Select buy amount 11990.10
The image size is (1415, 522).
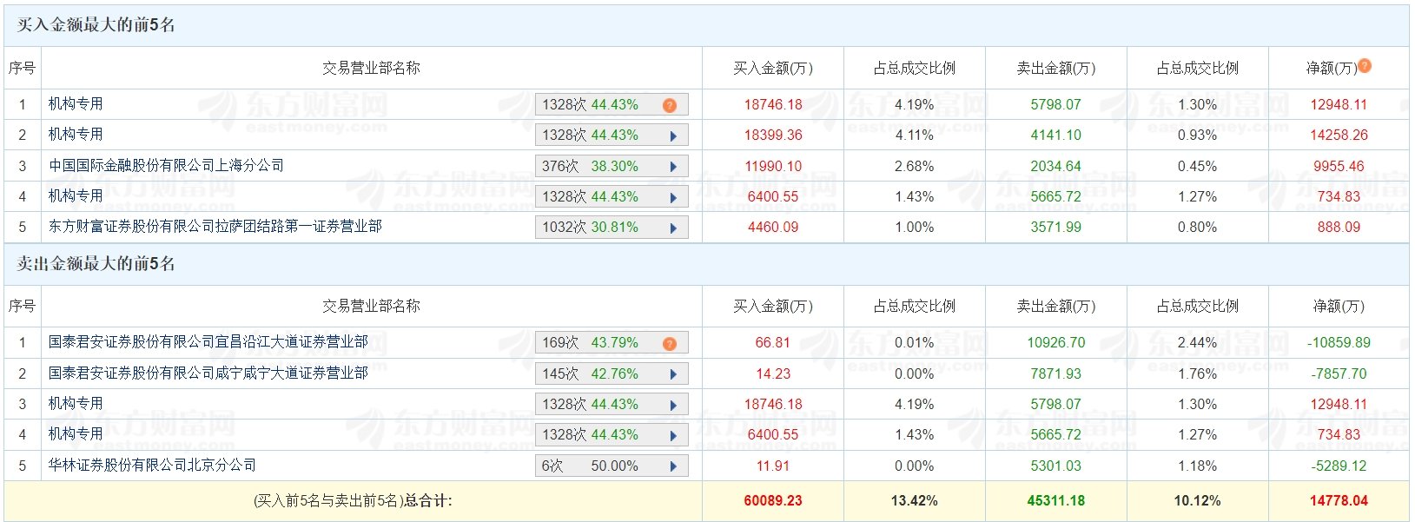pos(773,166)
